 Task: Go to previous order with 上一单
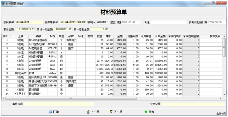point(93,112)
